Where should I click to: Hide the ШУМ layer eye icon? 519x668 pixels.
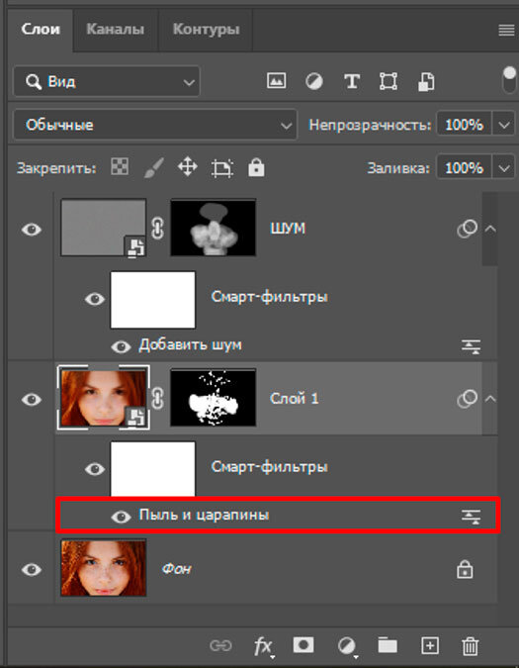click(x=32, y=230)
